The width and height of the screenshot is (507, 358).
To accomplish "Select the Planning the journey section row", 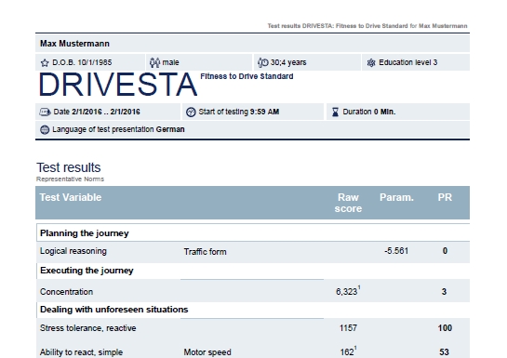I will [x=253, y=232].
